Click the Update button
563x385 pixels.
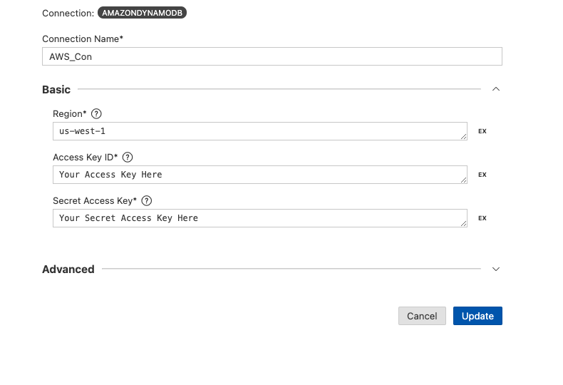(x=477, y=316)
